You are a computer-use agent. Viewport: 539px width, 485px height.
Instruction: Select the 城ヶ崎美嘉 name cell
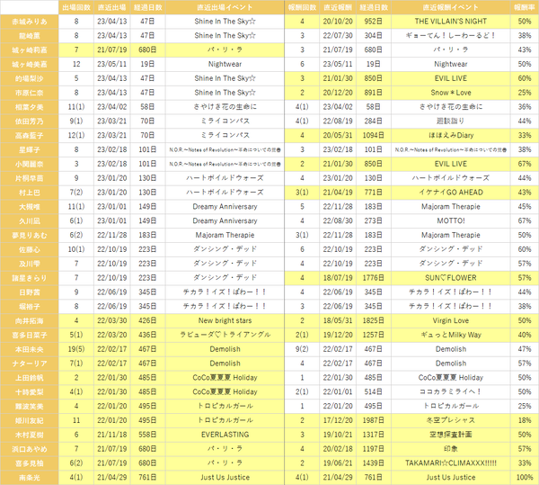click(x=30, y=64)
